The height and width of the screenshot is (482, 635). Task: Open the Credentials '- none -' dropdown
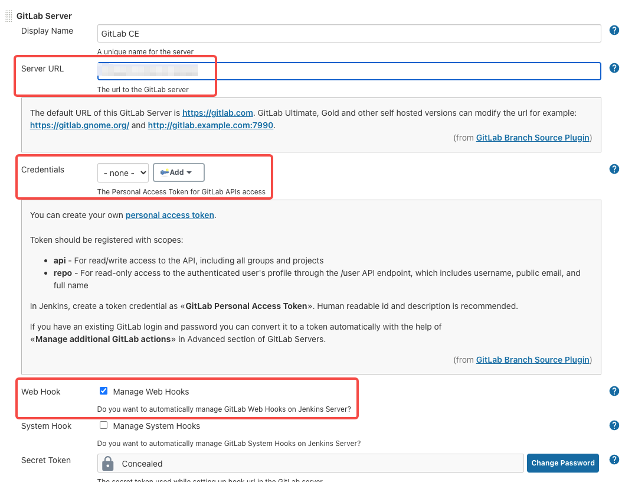[x=123, y=172]
